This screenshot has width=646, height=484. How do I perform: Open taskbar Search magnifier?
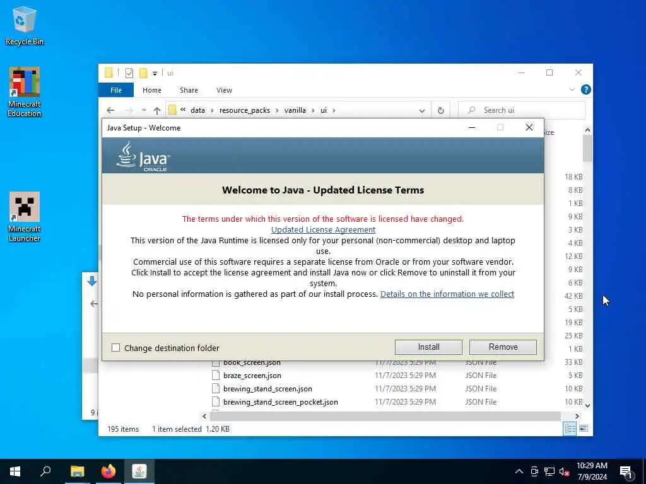click(x=45, y=471)
